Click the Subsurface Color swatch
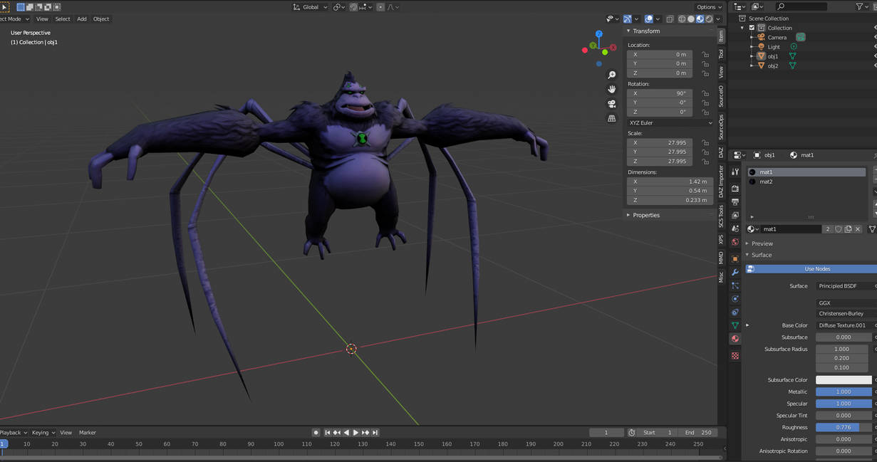 (844, 380)
